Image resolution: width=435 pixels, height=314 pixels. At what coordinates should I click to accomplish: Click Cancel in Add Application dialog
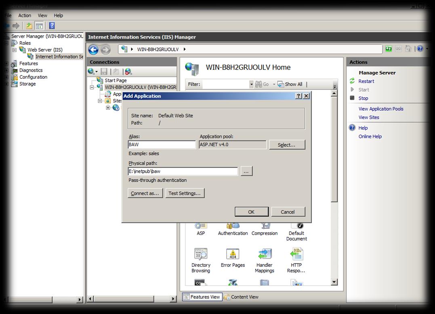pyautogui.click(x=288, y=212)
